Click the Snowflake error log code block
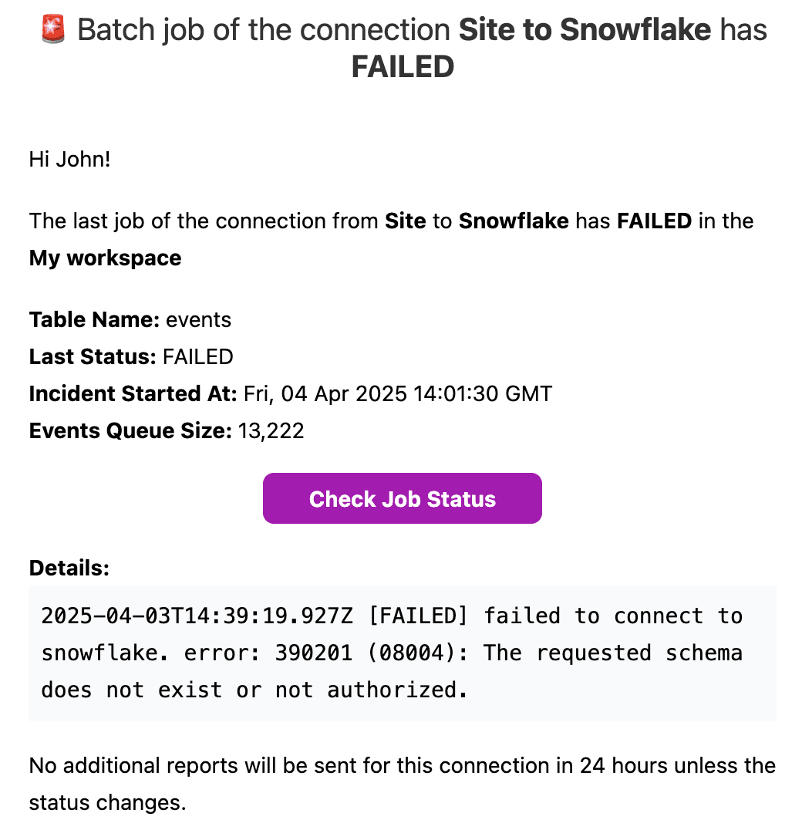 pos(402,653)
